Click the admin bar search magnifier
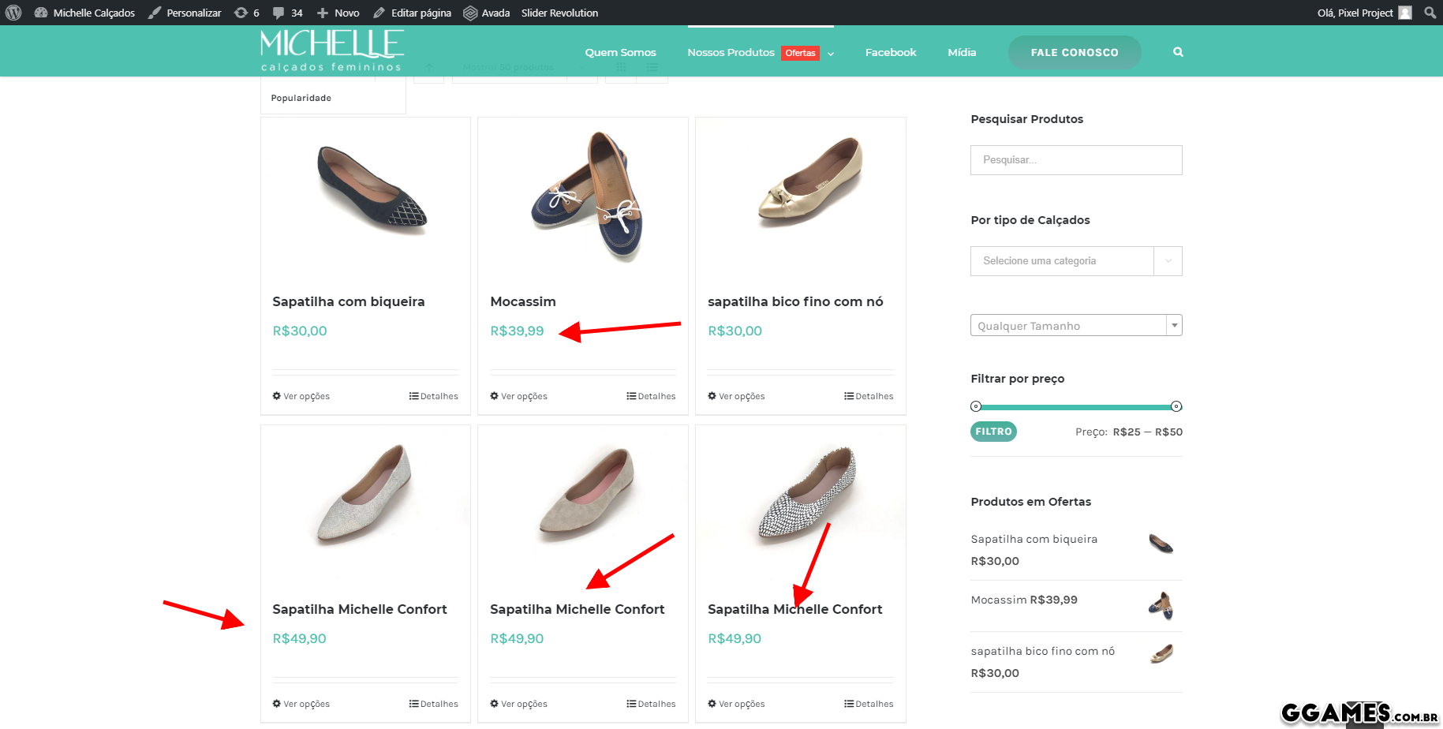The width and height of the screenshot is (1443, 729). click(x=1430, y=13)
